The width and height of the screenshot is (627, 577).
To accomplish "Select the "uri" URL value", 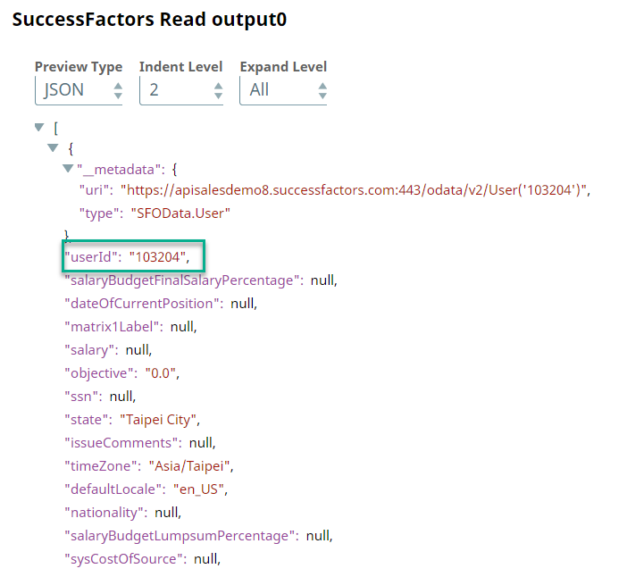I will pos(354,190).
